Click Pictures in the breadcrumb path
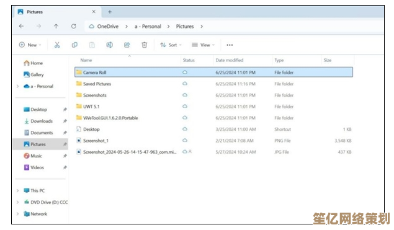The width and height of the screenshot is (394, 230). (185, 27)
